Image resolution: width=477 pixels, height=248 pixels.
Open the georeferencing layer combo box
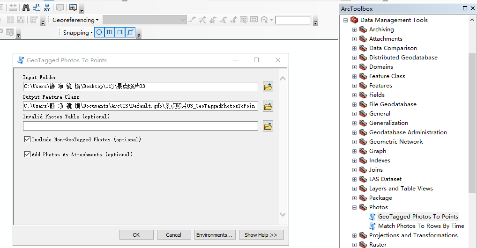pyautogui.click(x=144, y=20)
